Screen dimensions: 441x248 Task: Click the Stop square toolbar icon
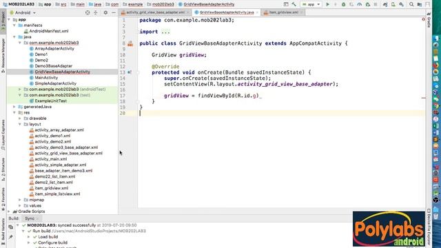(x=376, y=4)
